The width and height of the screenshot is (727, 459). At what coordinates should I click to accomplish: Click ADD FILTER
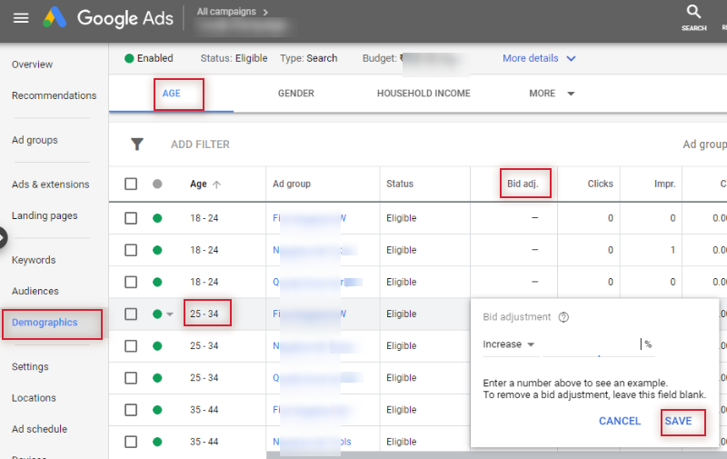coord(200,145)
